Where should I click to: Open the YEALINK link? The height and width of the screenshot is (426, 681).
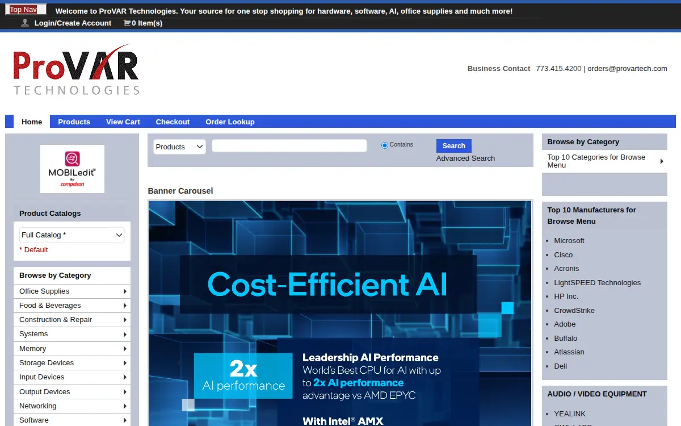[x=570, y=414]
